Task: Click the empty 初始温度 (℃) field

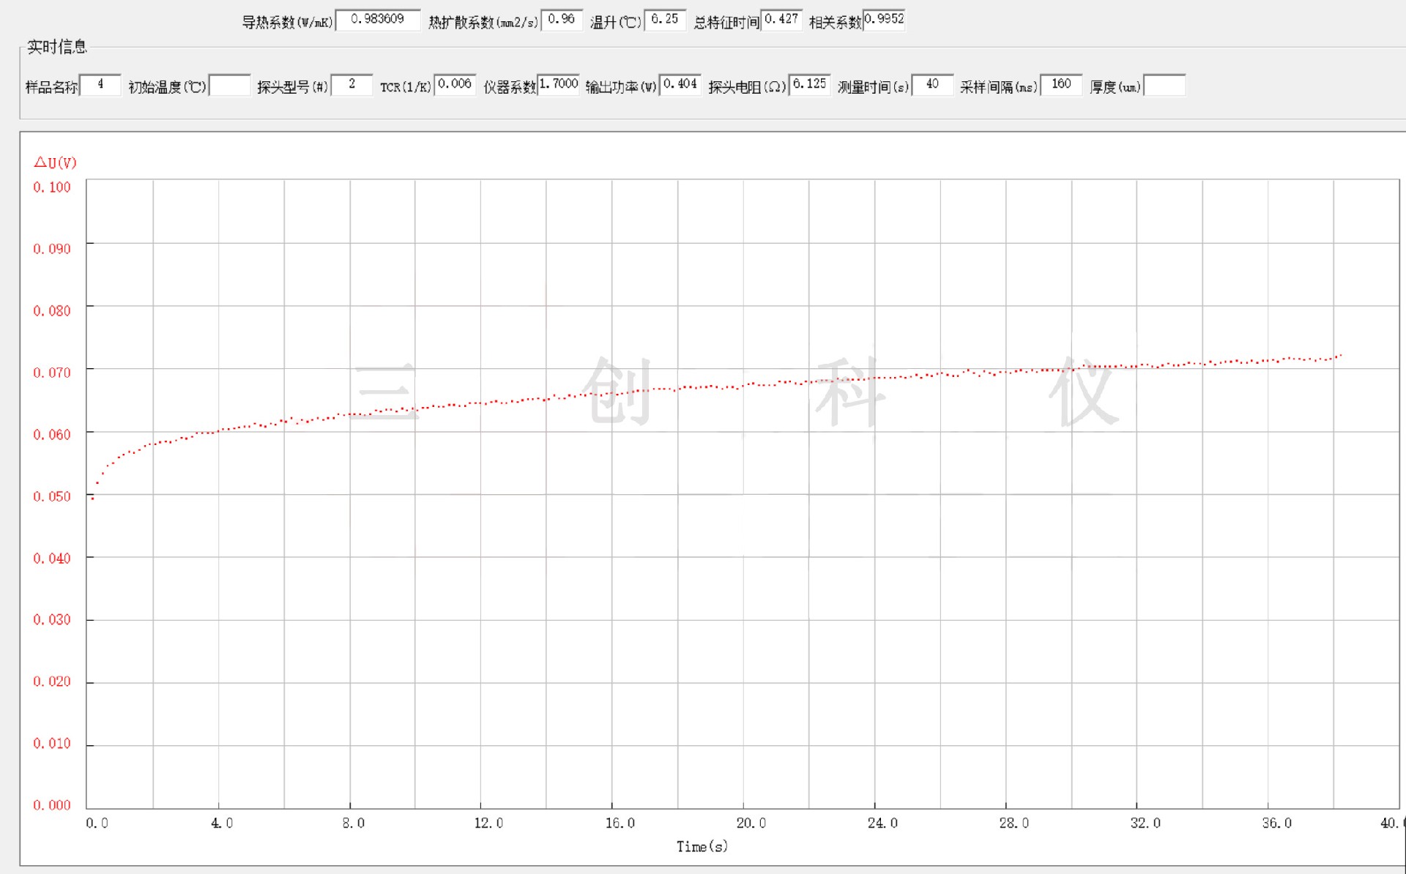Action: [230, 85]
